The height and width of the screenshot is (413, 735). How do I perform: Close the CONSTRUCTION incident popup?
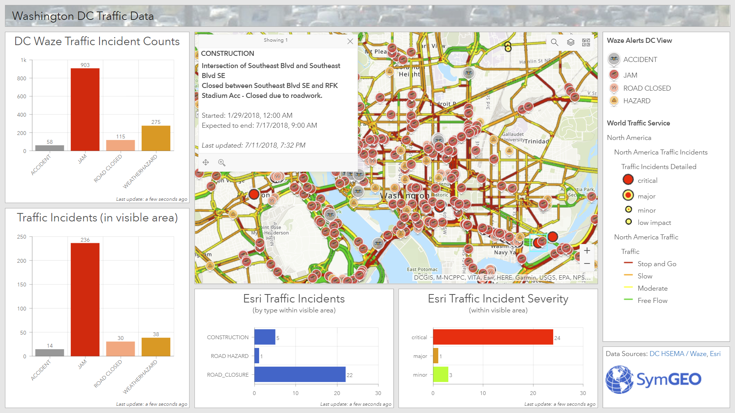pos(350,41)
